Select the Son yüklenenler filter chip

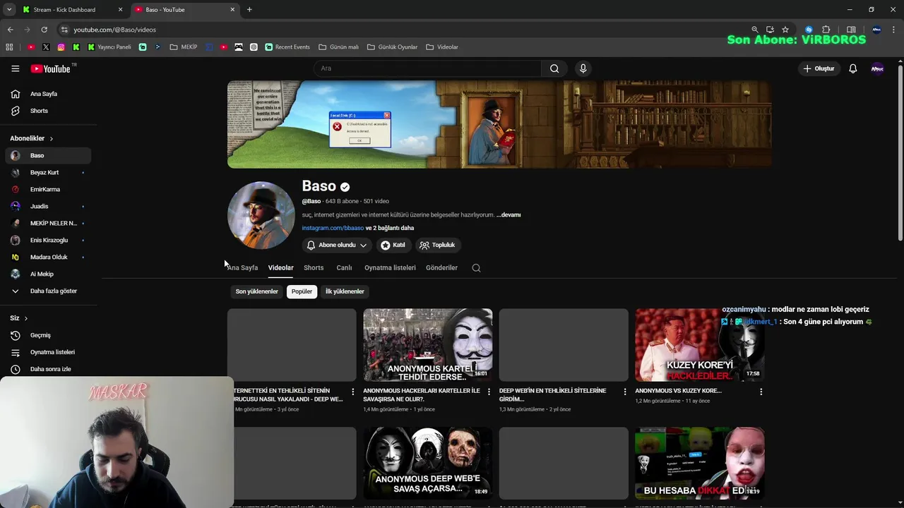[256, 291]
